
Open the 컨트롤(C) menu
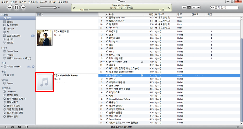click(33, 2)
